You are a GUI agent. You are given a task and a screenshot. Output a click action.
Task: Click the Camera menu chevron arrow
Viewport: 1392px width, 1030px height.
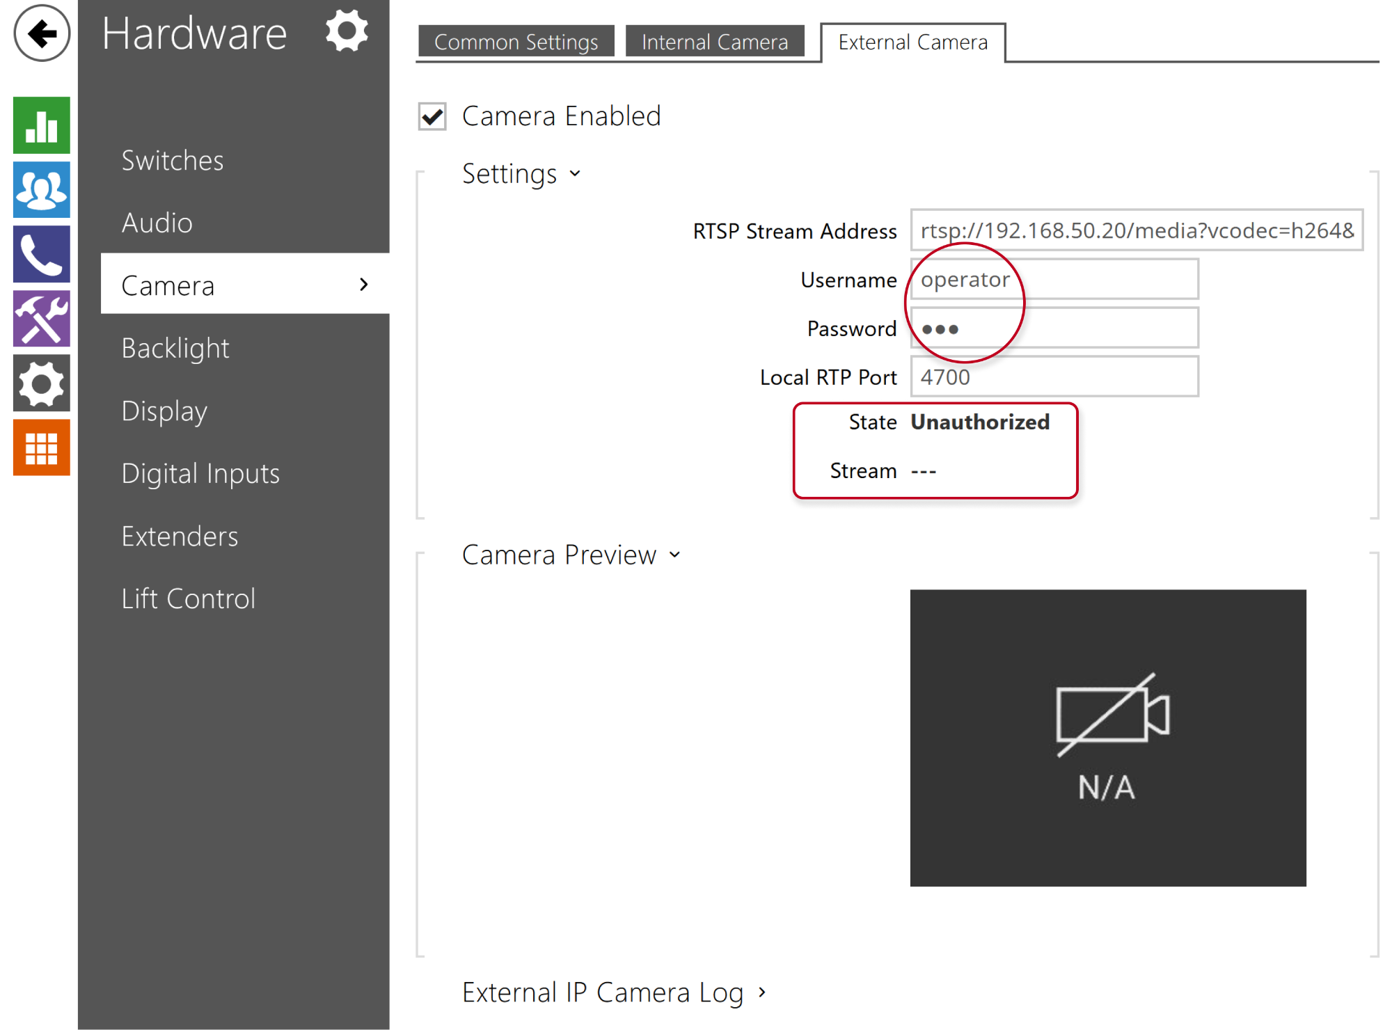tap(363, 284)
